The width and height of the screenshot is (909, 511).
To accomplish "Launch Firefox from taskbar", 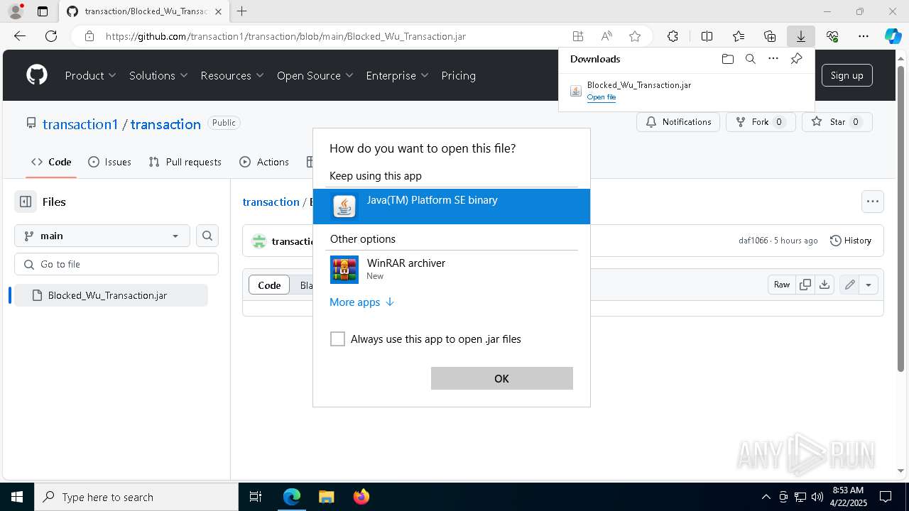I will coord(361,497).
